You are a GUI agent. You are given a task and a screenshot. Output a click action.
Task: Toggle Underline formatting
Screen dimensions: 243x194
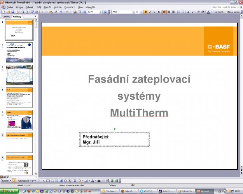[x=154, y=12]
